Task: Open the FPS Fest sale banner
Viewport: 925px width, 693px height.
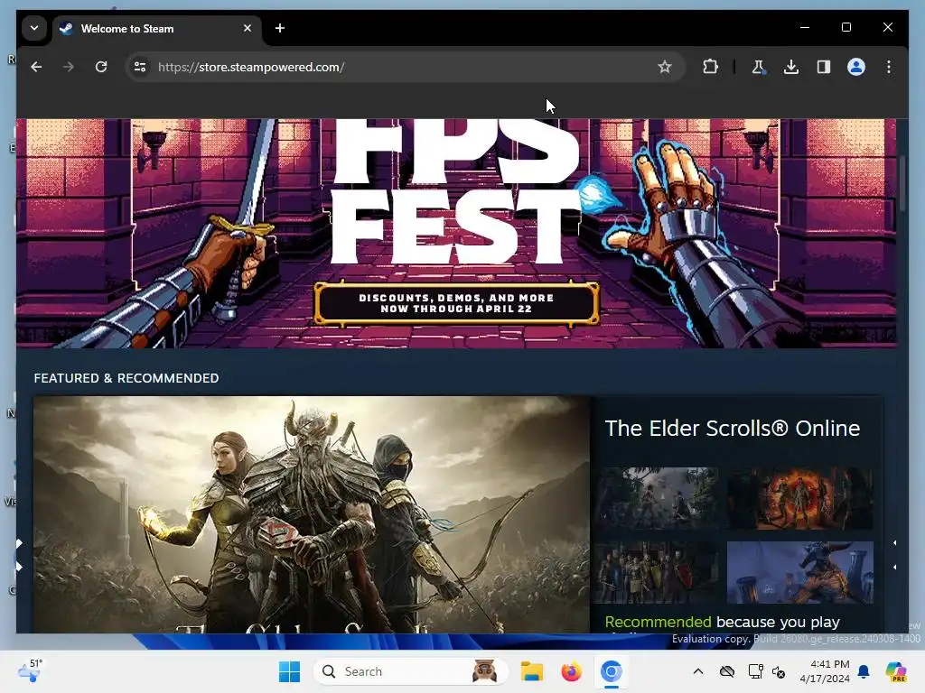Action: [456, 234]
